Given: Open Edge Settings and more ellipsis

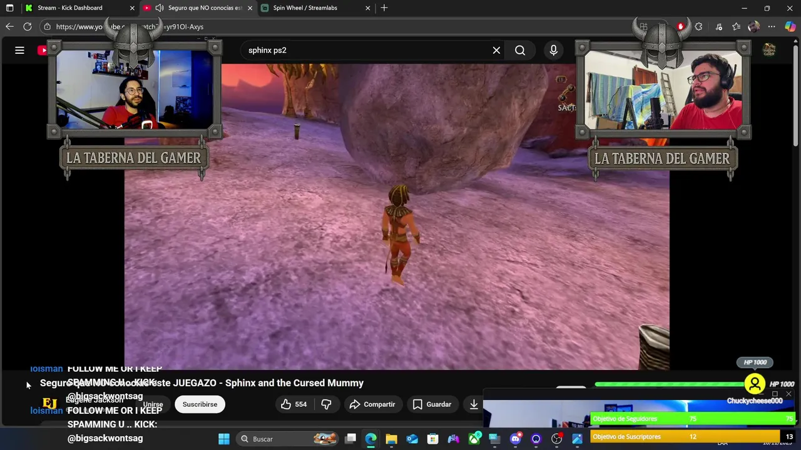Looking at the screenshot, I should pos(772,26).
